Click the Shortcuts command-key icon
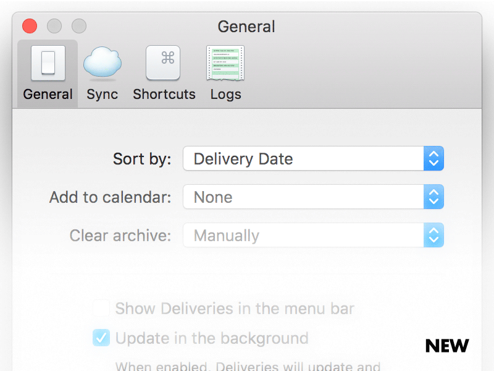494x371 pixels. 163,62
